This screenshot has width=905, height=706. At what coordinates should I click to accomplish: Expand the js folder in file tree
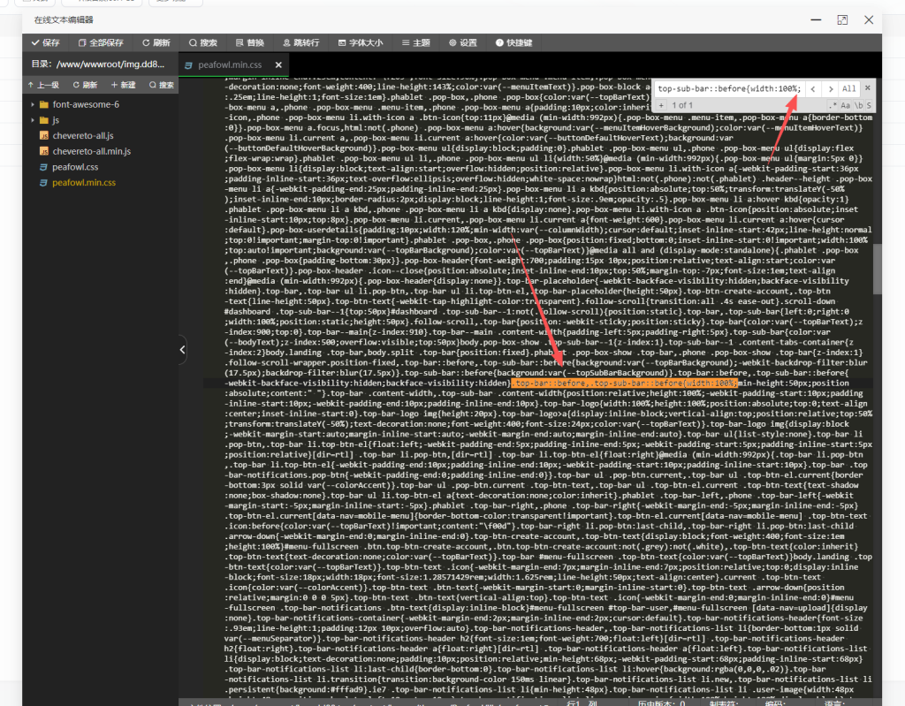55,119
